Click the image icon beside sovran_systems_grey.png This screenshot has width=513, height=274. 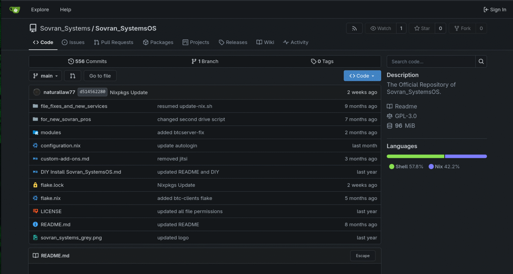35,238
